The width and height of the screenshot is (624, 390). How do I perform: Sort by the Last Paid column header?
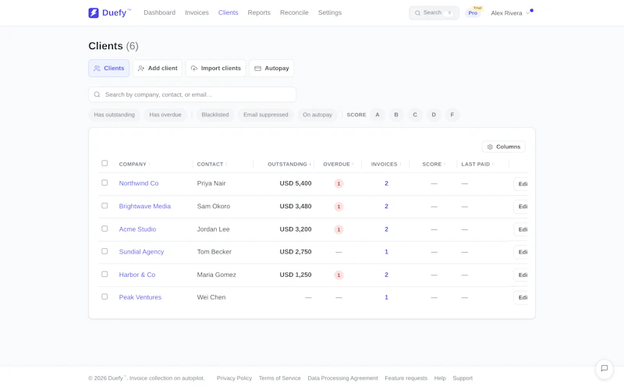coord(477,164)
